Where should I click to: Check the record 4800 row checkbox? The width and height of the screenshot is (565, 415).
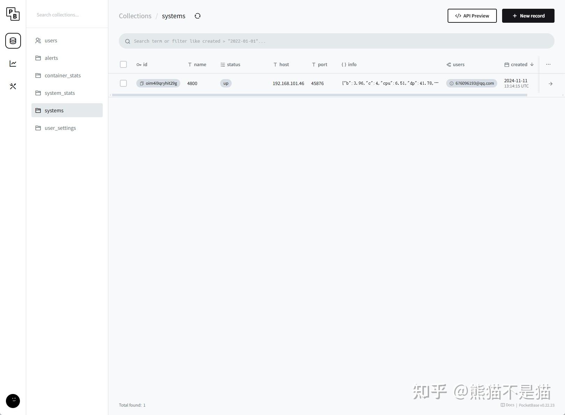pyautogui.click(x=123, y=83)
